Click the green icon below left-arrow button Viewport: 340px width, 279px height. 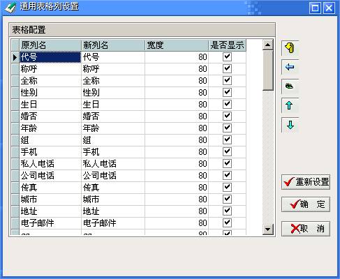290,86
